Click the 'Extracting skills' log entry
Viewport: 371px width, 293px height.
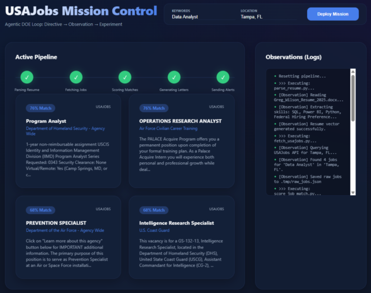[308, 112]
